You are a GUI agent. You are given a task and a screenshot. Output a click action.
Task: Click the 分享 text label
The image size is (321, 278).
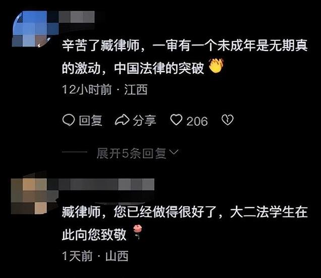pos(144,121)
